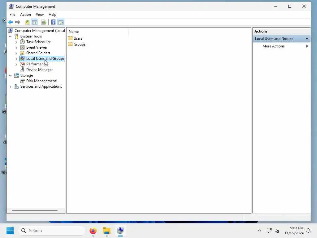Click the Disk Management icon

[22, 81]
